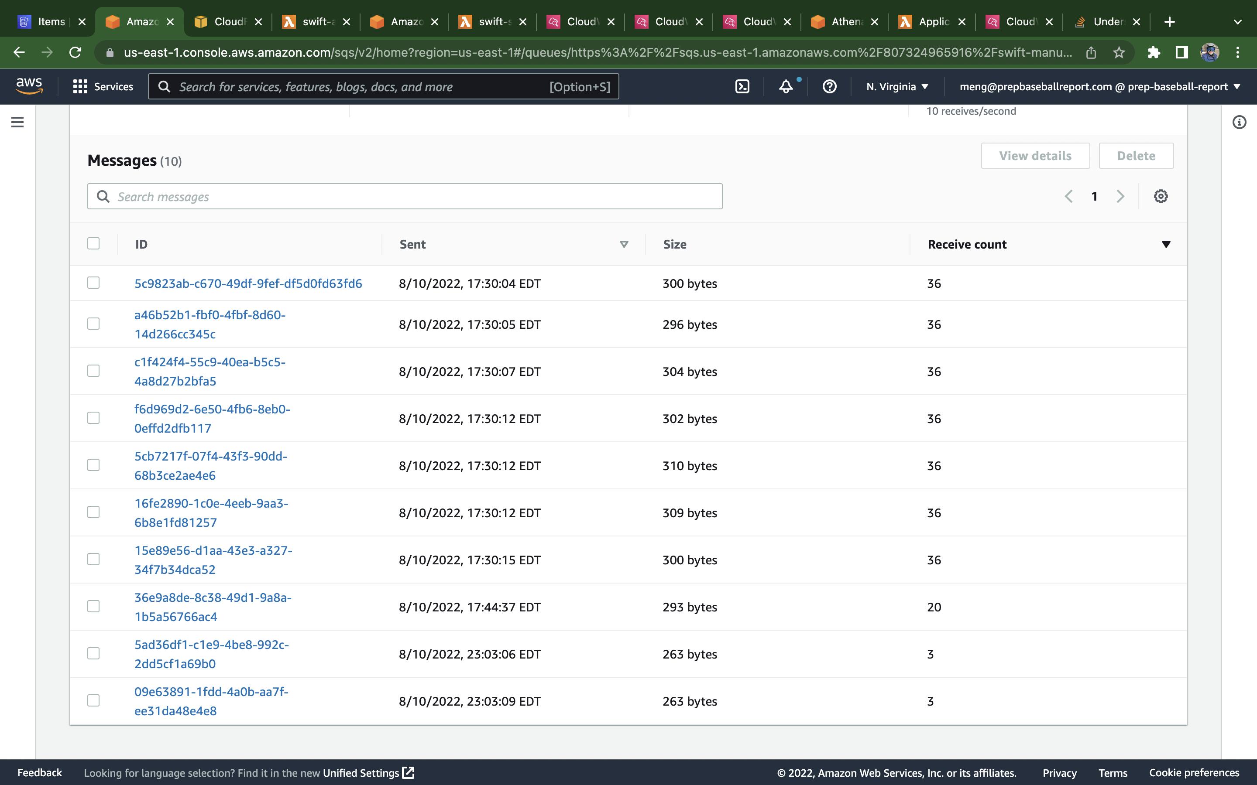
Task: Bookmark this page with star icon
Action: (1119, 52)
